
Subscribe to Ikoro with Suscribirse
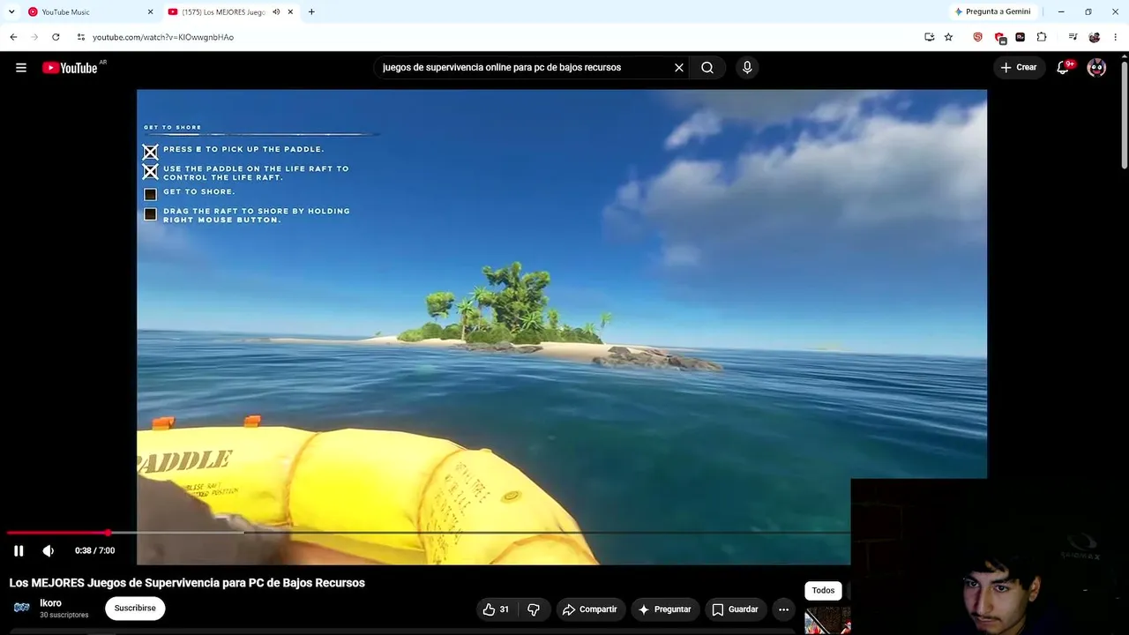135,609
